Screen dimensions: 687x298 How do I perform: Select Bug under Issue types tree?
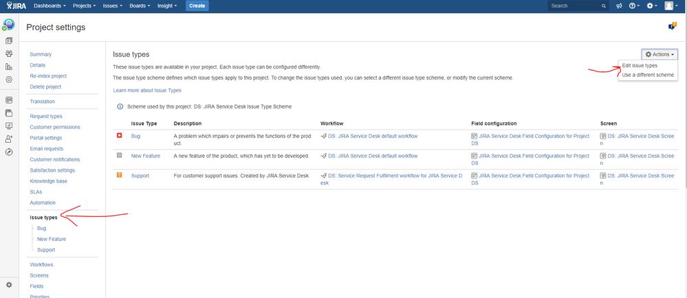(x=42, y=229)
